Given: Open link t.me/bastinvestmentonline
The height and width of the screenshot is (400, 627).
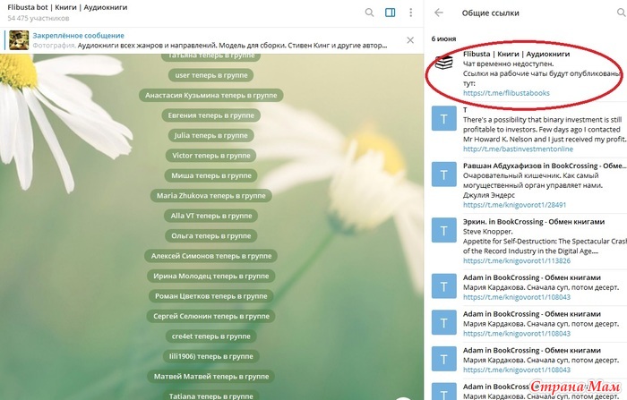Looking at the screenshot, I should click(518, 149).
